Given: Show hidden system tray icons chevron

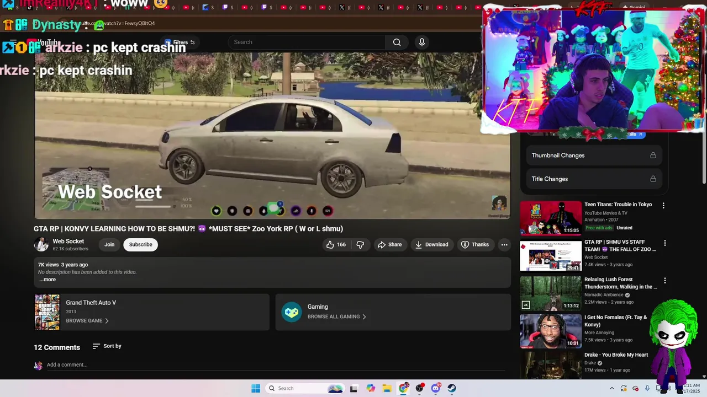Looking at the screenshot, I should coord(611,388).
